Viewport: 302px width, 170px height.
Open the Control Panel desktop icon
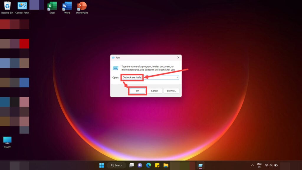[x=22, y=8]
